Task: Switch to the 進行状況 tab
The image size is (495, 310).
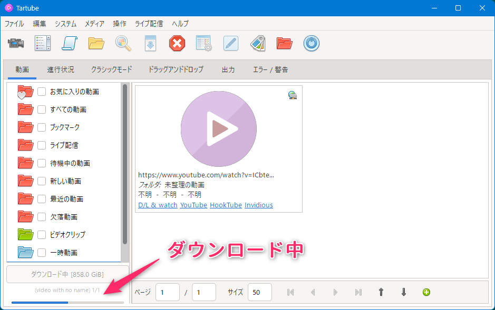Action: tap(61, 69)
